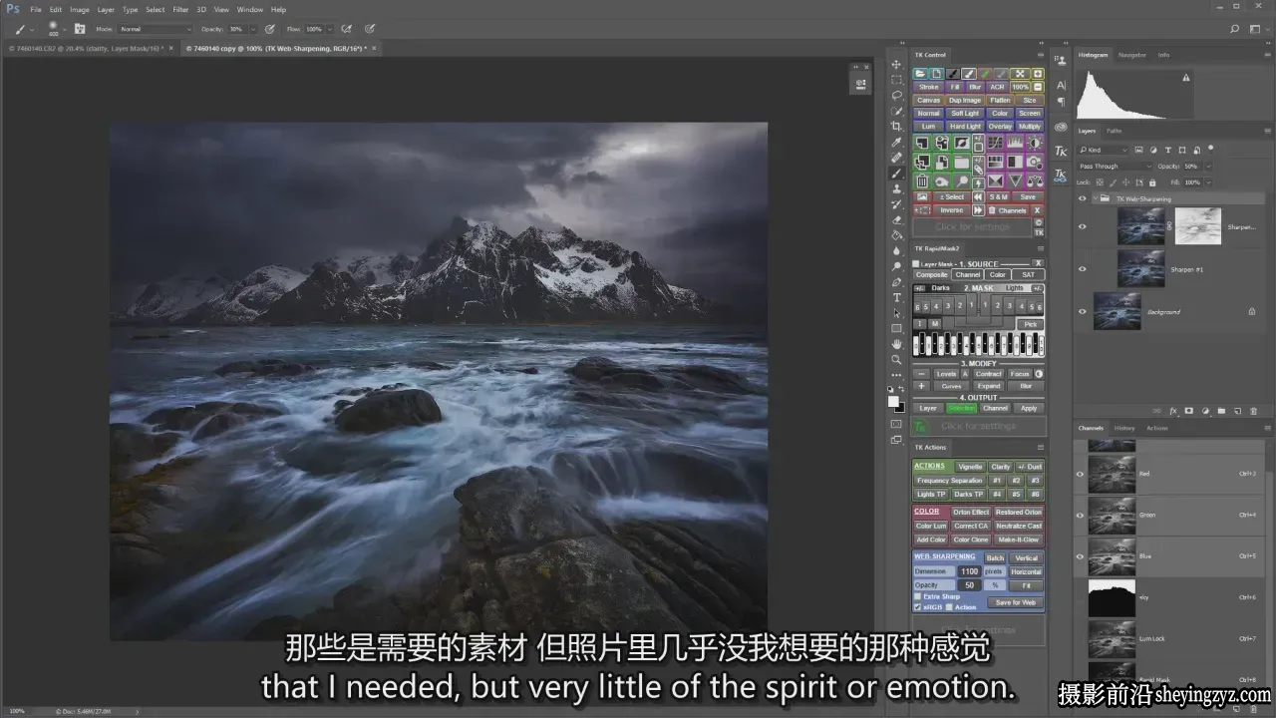Screen dimensions: 1276x718
Task: Toggle visibility of the Blue channel
Action: click(x=1080, y=555)
